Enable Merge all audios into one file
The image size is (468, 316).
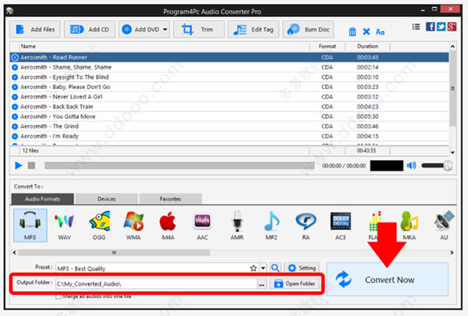[58, 296]
